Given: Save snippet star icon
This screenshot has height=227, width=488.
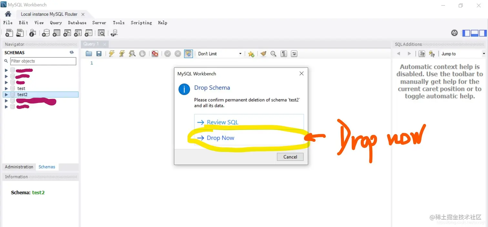Looking at the screenshot, I should pos(251,54).
